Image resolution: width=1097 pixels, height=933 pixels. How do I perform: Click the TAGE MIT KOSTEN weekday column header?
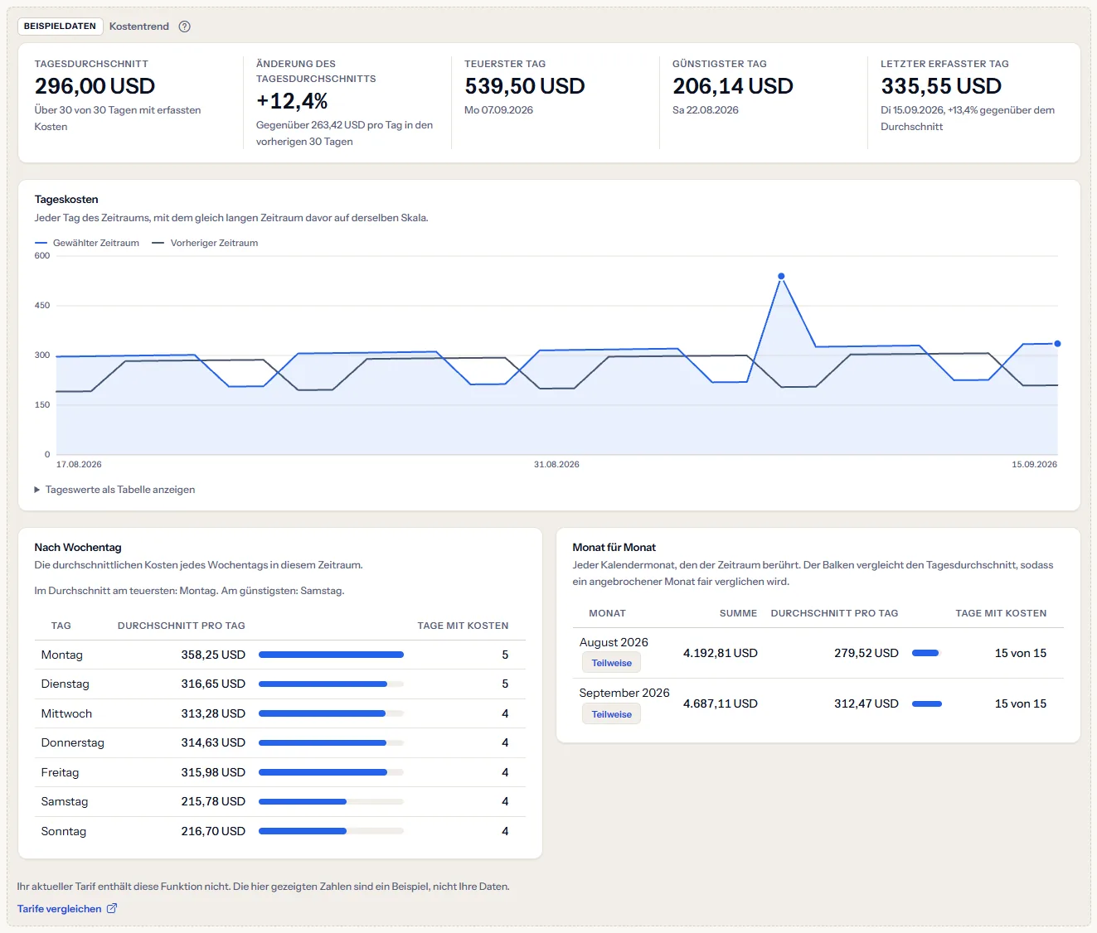[x=463, y=626]
